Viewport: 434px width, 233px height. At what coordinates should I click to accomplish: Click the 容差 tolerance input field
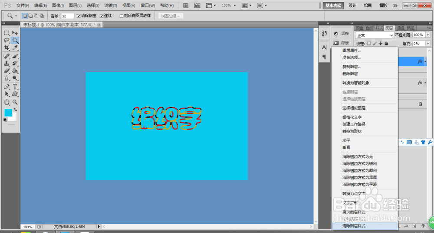click(x=67, y=16)
